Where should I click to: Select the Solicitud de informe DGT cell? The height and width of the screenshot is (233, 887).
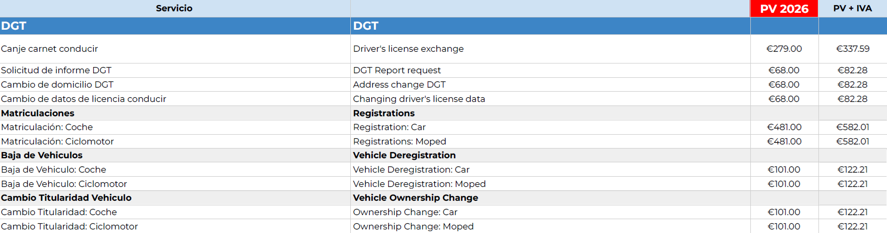(x=56, y=70)
